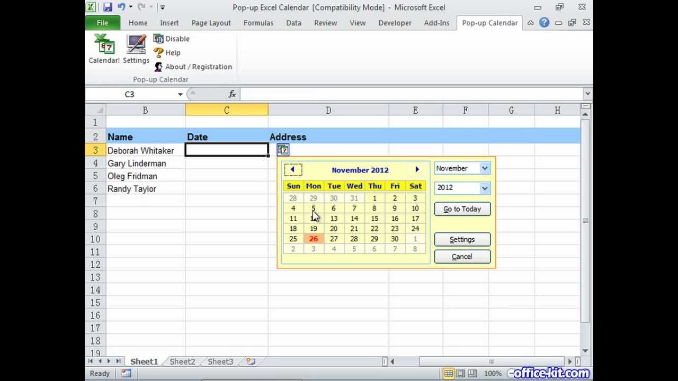Select the Name header cell
This screenshot has width=678, height=381.
[x=145, y=137]
